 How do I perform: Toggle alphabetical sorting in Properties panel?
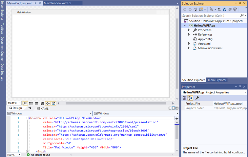191,98
